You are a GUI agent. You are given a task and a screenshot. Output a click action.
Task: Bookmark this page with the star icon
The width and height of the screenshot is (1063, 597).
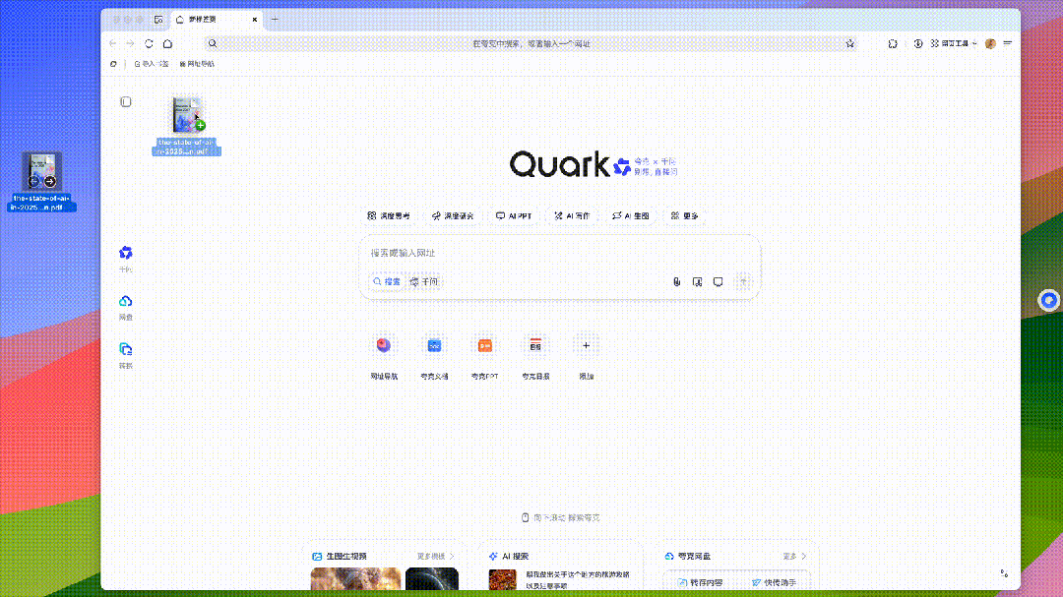coord(849,43)
